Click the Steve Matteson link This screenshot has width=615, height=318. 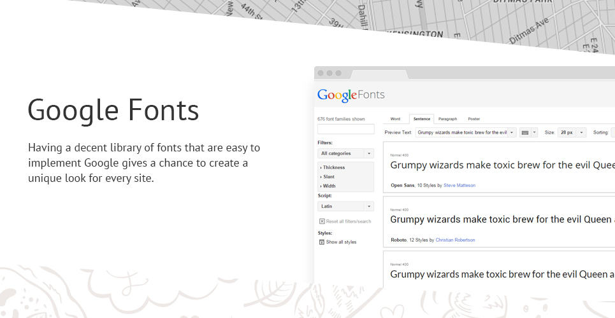point(459,185)
